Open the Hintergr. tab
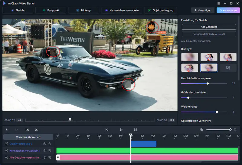 tap(84, 10)
